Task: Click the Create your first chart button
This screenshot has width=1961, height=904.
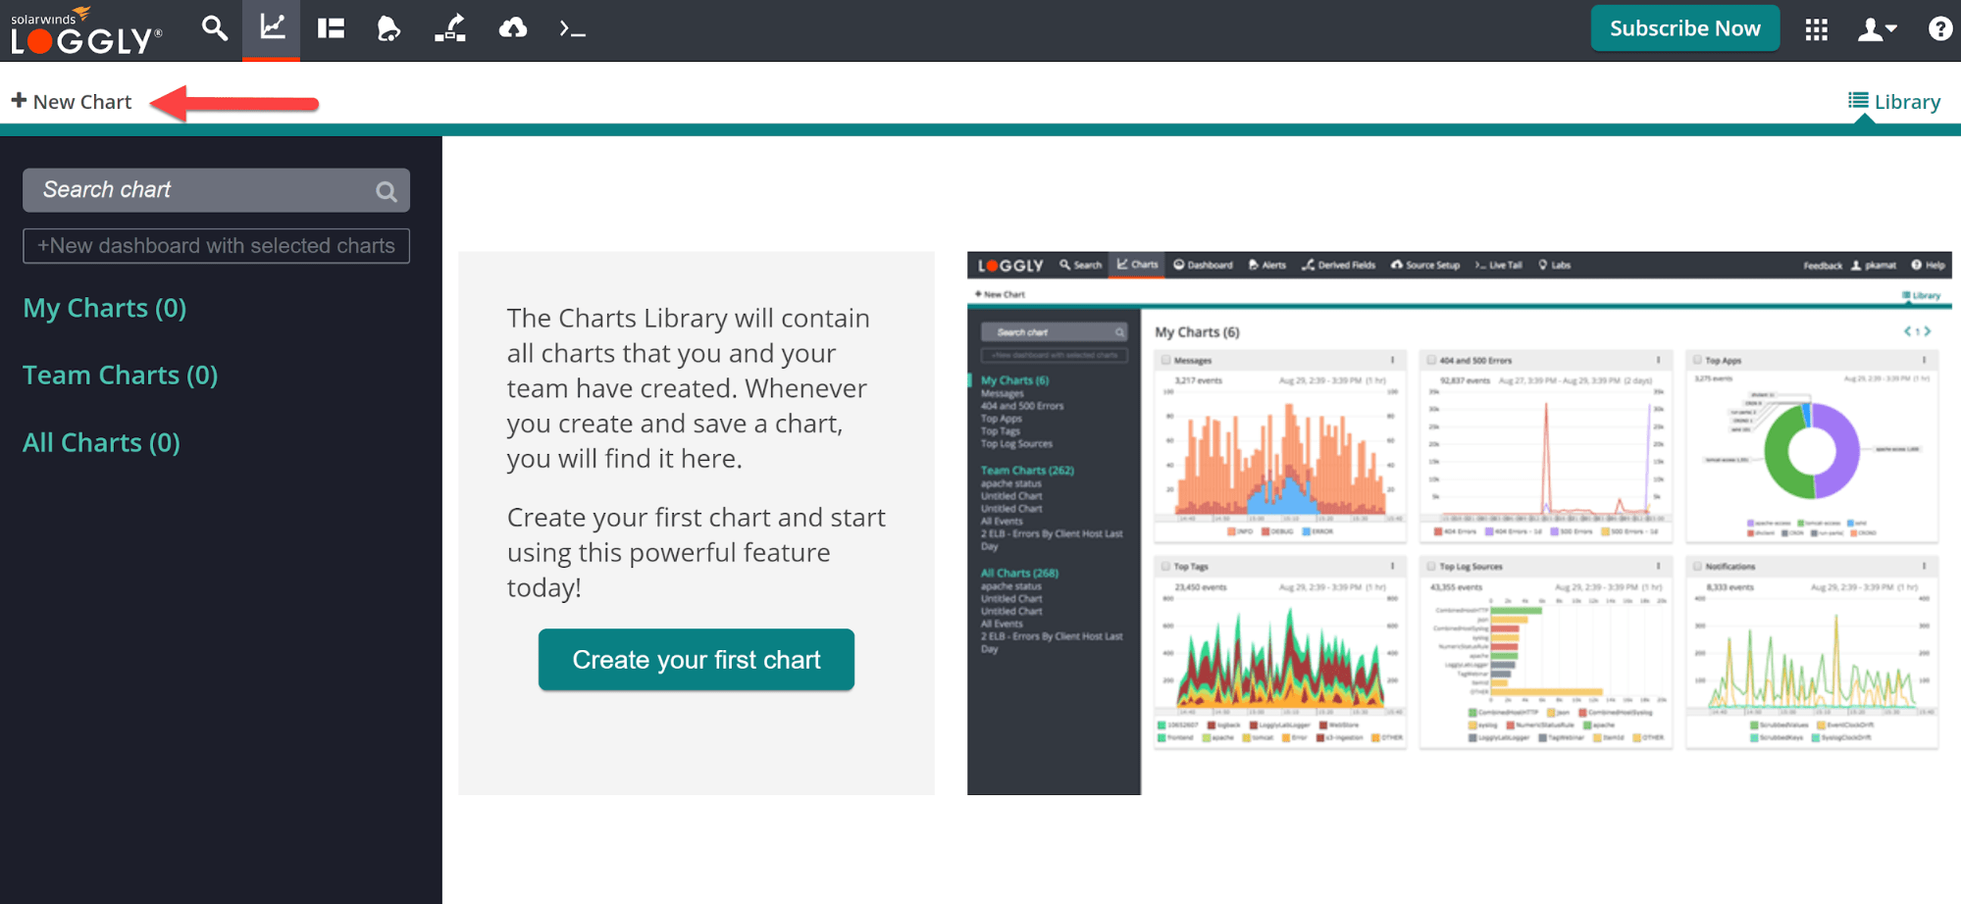Action: (696, 660)
